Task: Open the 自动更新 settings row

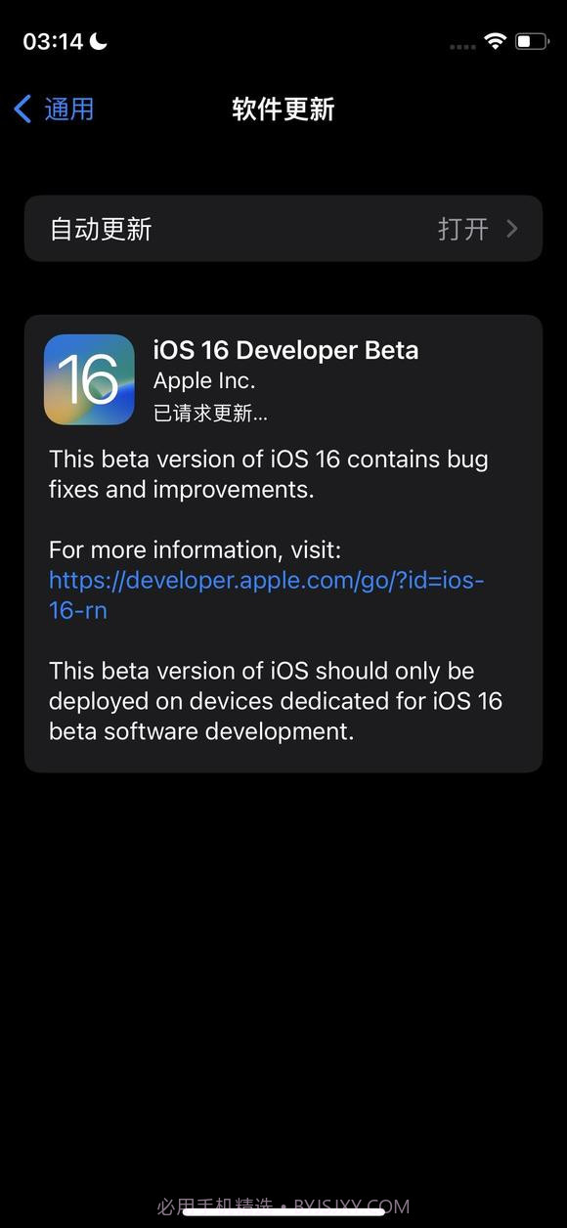Action: (x=283, y=228)
